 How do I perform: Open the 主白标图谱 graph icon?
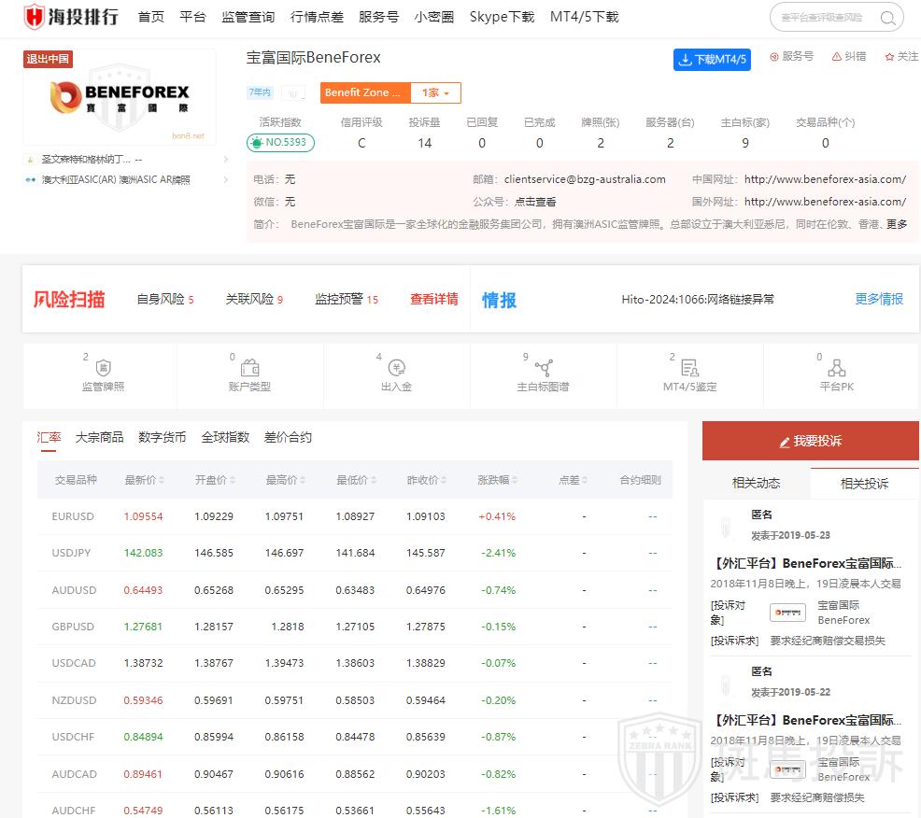pyautogui.click(x=543, y=368)
